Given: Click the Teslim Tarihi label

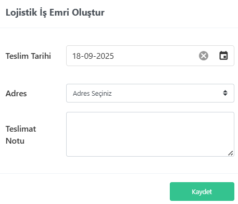Looking at the screenshot, I should pyautogui.click(x=28, y=56).
